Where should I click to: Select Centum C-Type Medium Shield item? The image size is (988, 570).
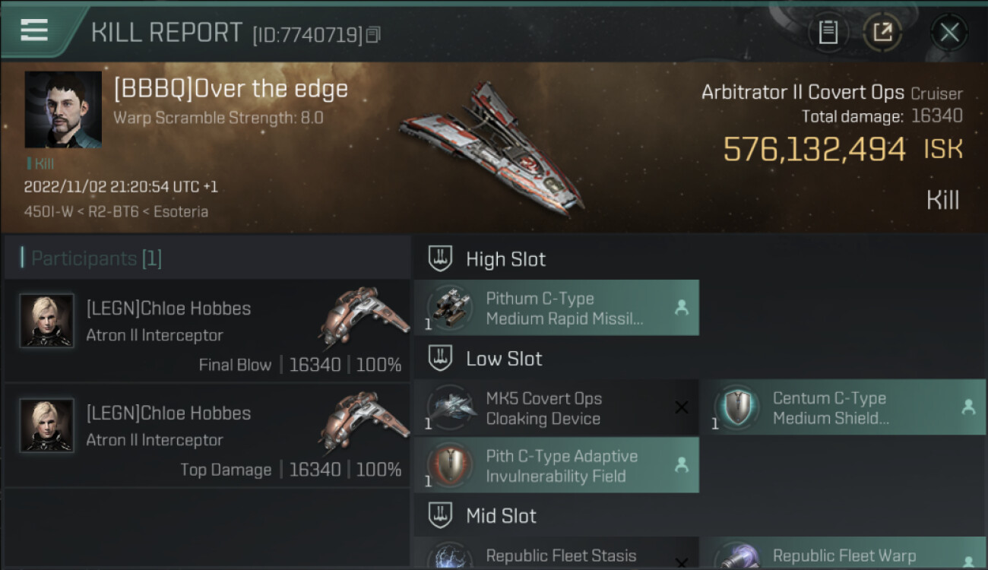[x=842, y=408]
